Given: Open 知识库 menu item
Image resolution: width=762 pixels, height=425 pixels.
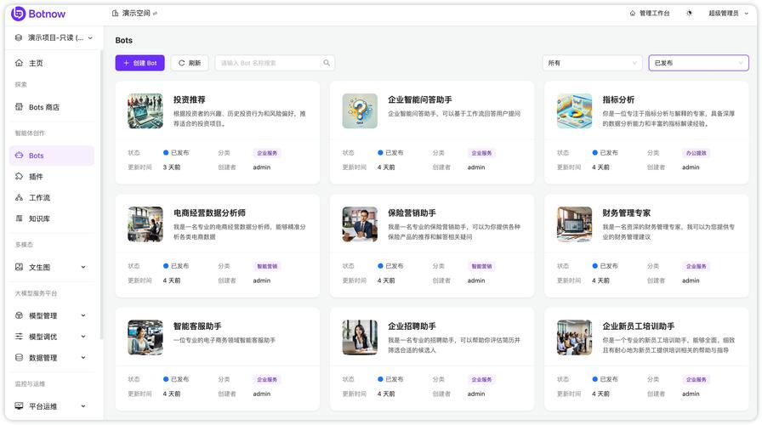Looking at the screenshot, I should click(x=52, y=218).
